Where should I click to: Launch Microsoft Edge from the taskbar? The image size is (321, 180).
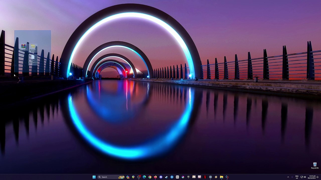pyautogui.click(x=144, y=177)
